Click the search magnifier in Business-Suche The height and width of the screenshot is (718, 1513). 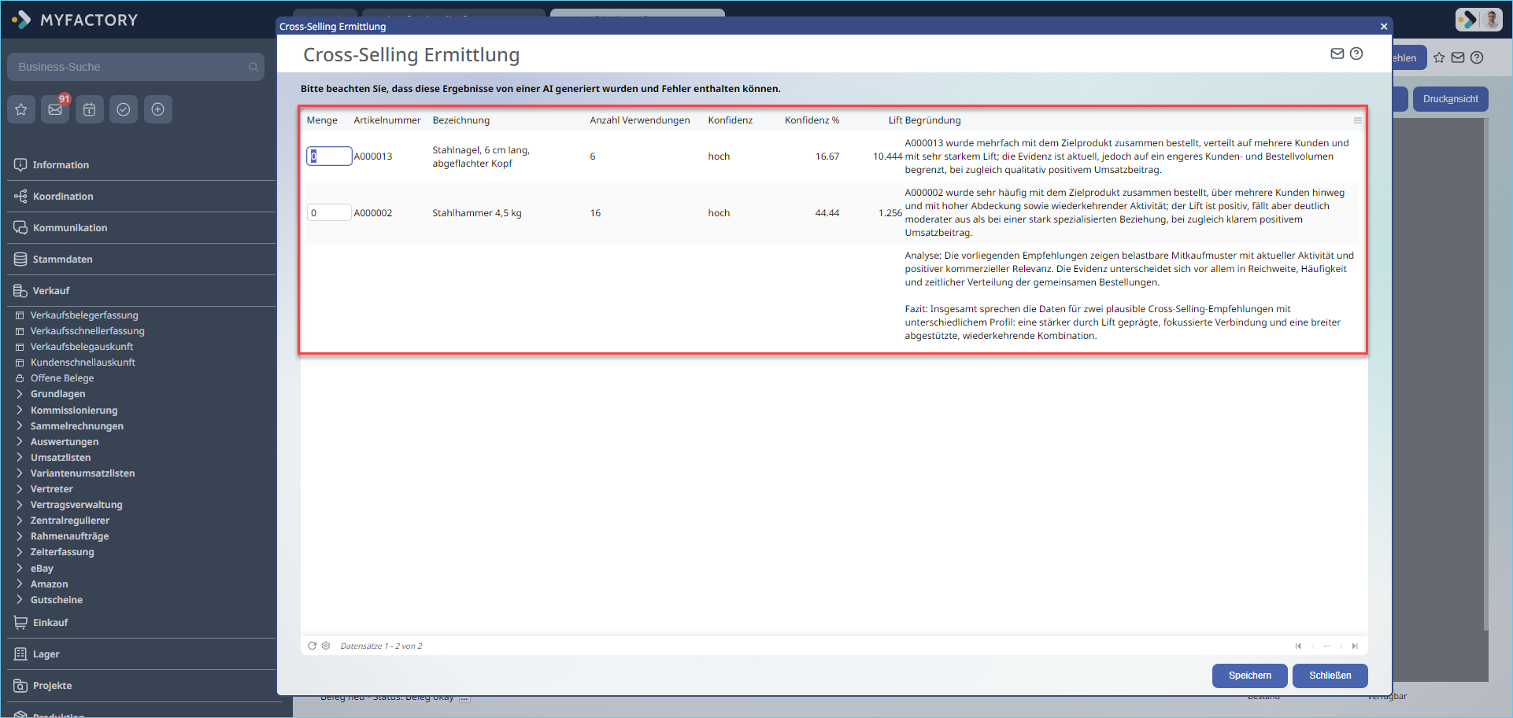tap(253, 68)
